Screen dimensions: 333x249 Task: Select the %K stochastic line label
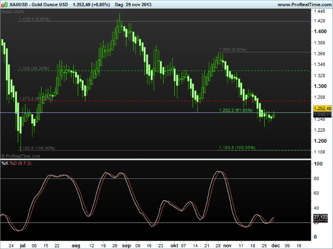point(5,164)
